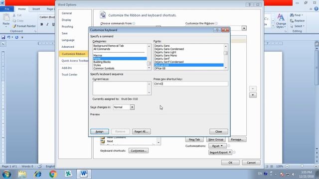
Task: Click the New Group button
Action: [216, 139]
